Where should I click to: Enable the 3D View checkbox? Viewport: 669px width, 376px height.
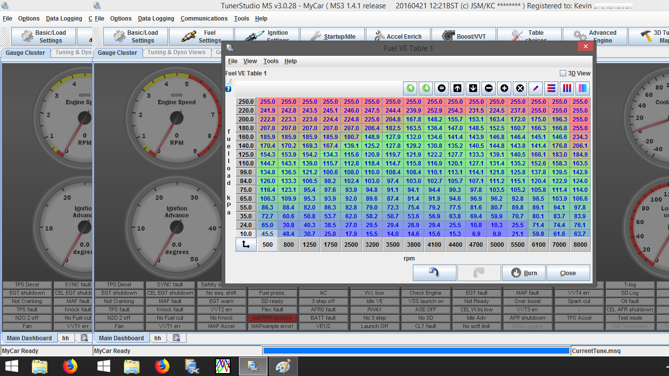(562, 72)
